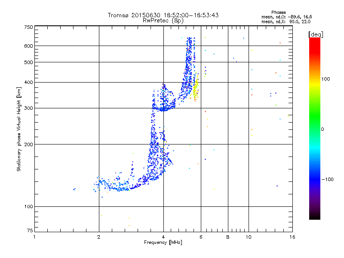Click the 'mean, sd,O: -89.6, 16.5' text
Image resolution: width=344 pixels, height=258 pixels.
(x=286, y=17)
